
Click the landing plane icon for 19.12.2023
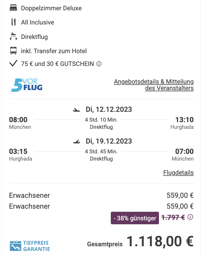click(76, 142)
